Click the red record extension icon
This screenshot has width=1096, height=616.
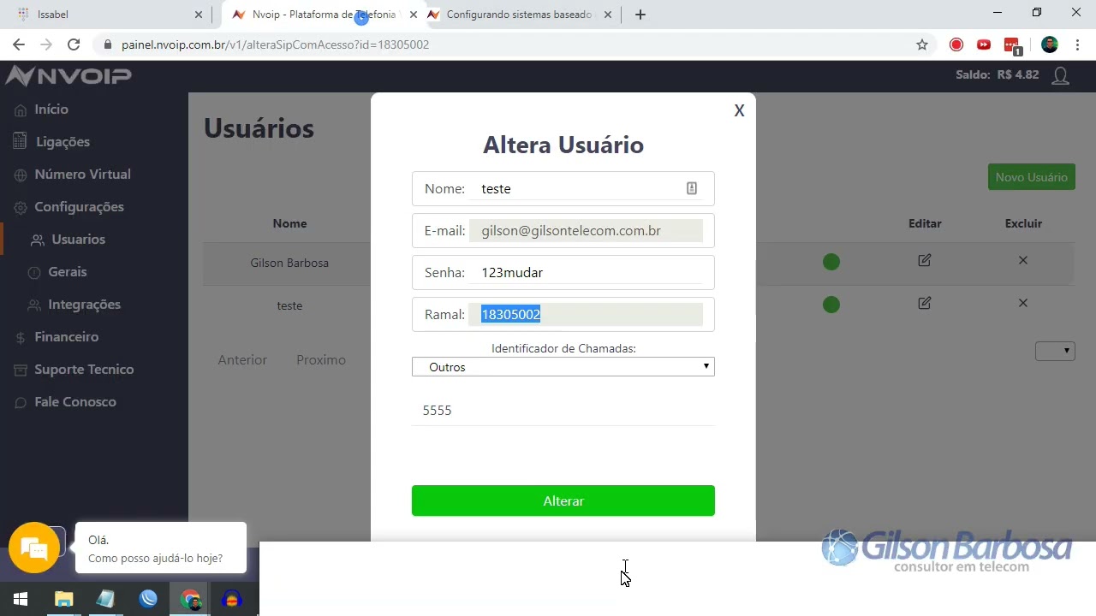956,44
